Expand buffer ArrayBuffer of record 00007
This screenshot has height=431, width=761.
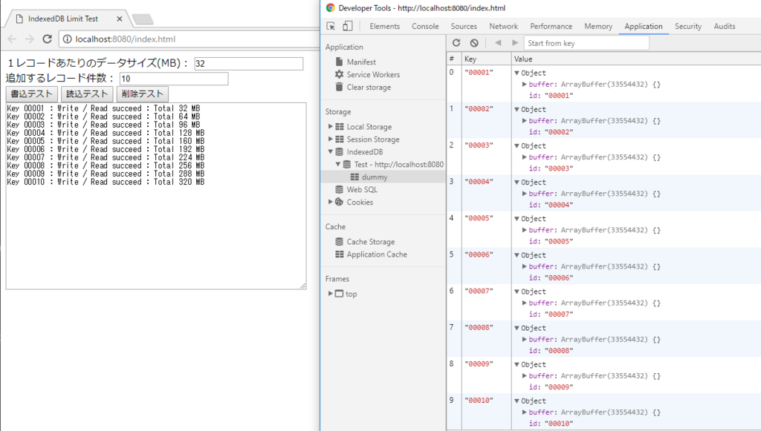coord(525,303)
